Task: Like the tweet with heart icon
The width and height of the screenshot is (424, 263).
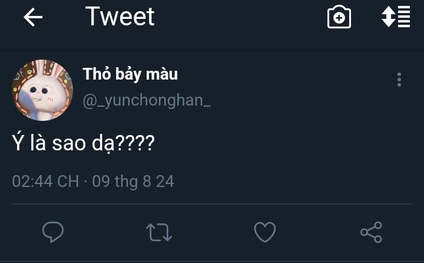Action: tap(265, 232)
